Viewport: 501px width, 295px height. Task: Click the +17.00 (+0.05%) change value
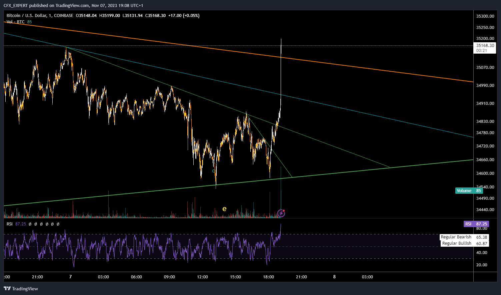[x=184, y=16]
